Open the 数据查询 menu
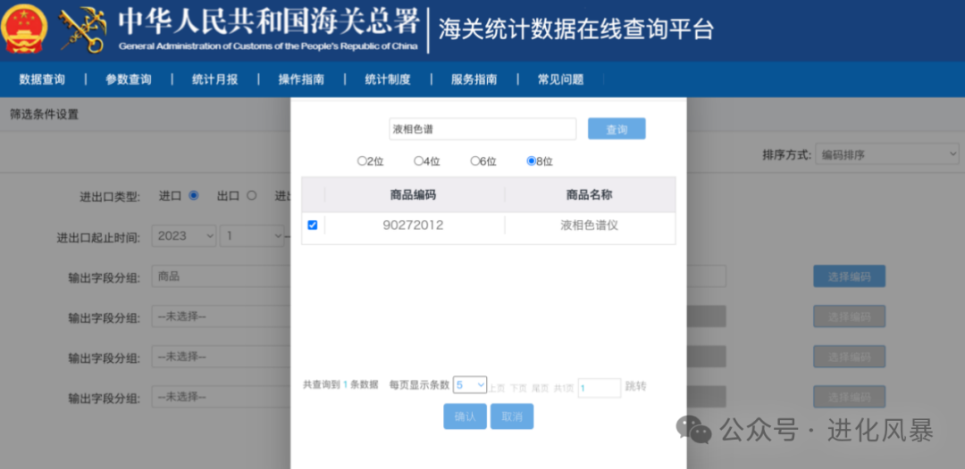This screenshot has height=469, width=965. coord(42,79)
